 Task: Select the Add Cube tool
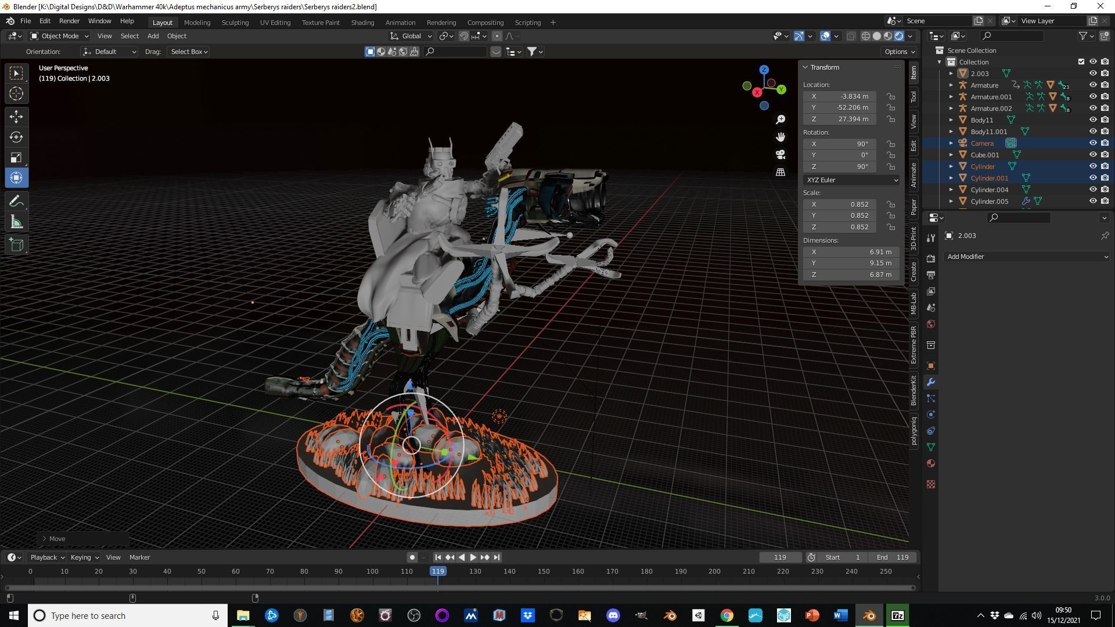click(16, 245)
